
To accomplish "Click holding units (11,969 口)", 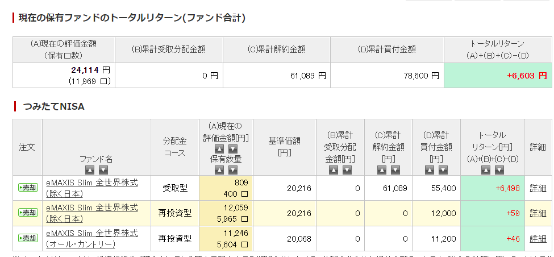I will pyautogui.click(x=90, y=81).
